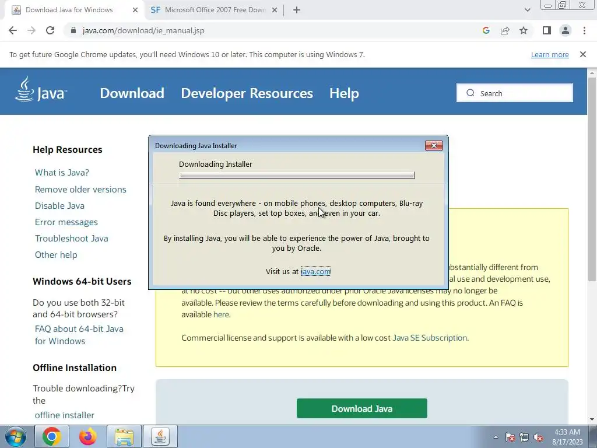Open the Other help link
Image resolution: width=597 pixels, height=448 pixels.
(56, 255)
